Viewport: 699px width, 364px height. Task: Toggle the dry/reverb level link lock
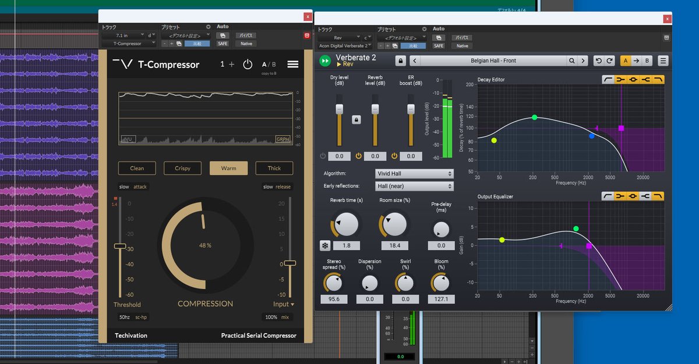tap(356, 119)
